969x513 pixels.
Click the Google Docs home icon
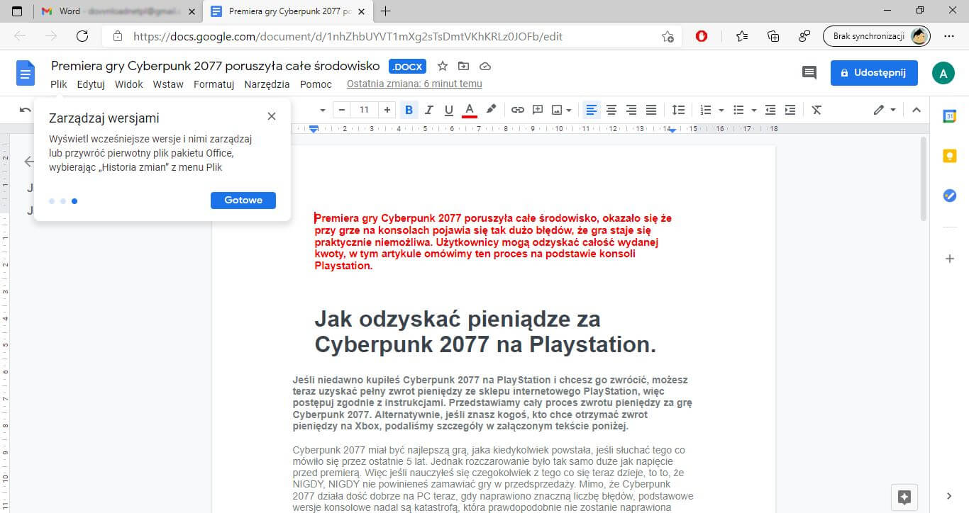tap(26, 73)
